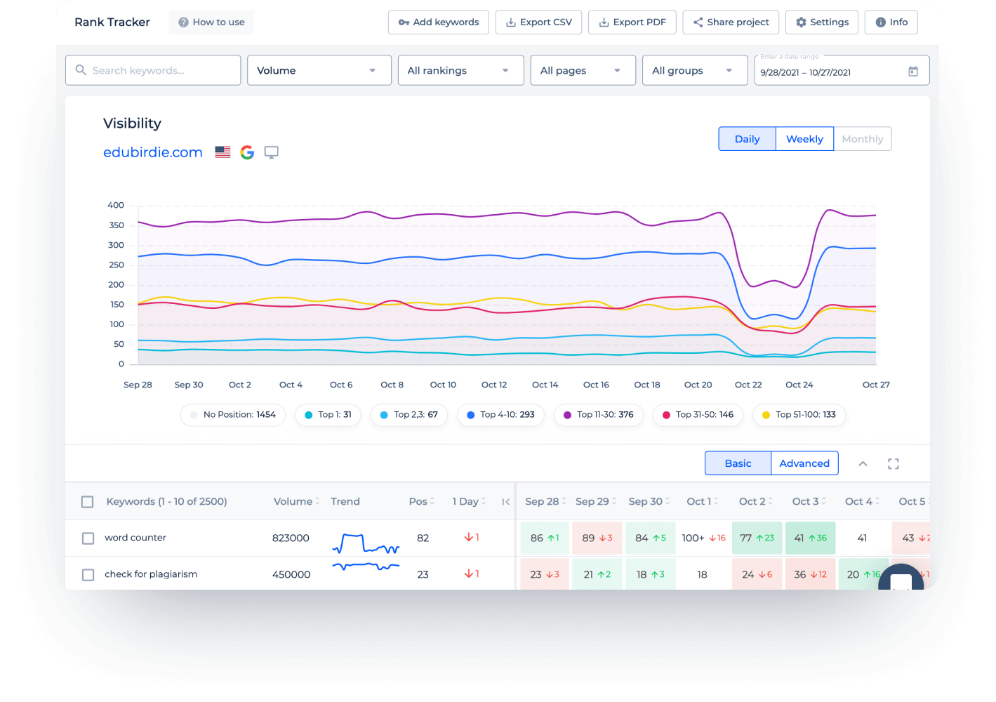Open the date range calendar icon
This screenshot has height=702, width=996.
(x=913, y=72)
